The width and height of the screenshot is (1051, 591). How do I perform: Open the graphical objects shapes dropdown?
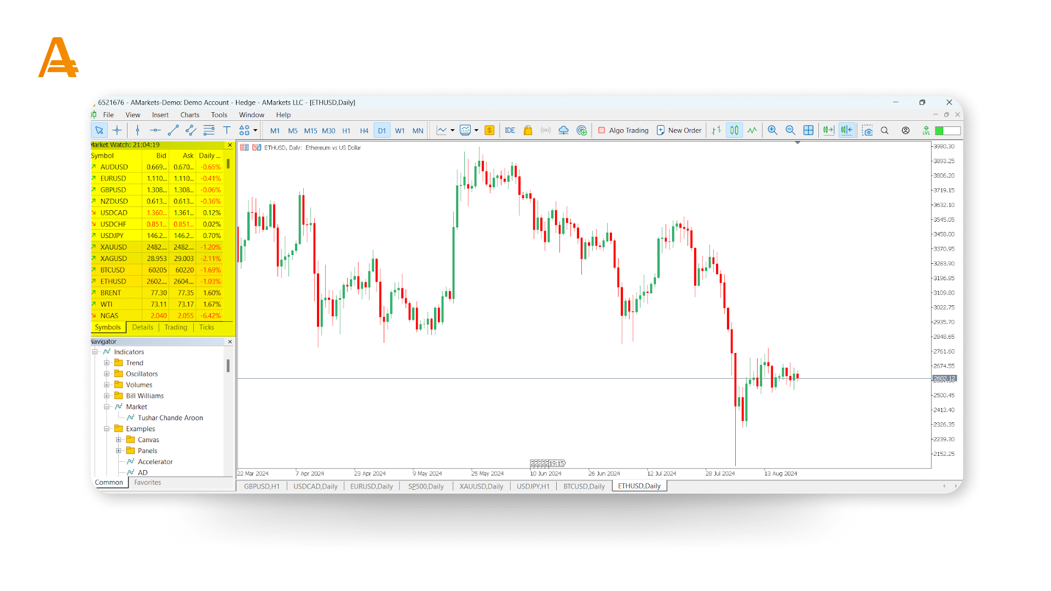coord(255,130)
